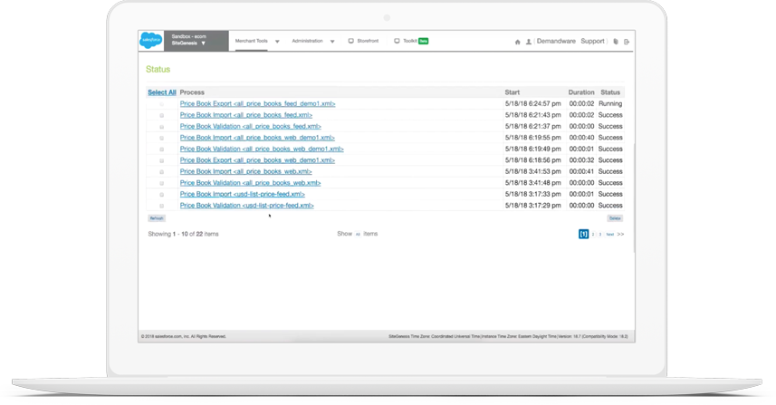Open the home icon in header

click(518, 42)
